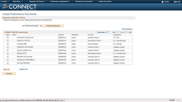This screenshot has height=102, width=182.
Task: Click the Home link in header
Action: click(166, 2)
